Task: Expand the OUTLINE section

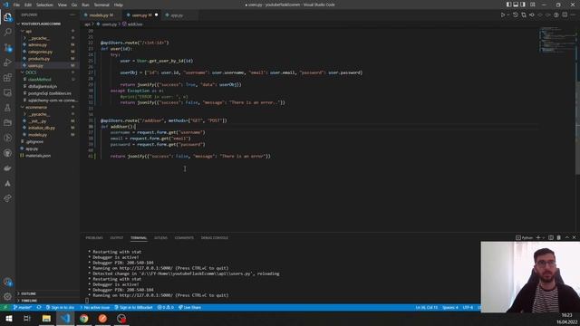Action: point(47,293)
